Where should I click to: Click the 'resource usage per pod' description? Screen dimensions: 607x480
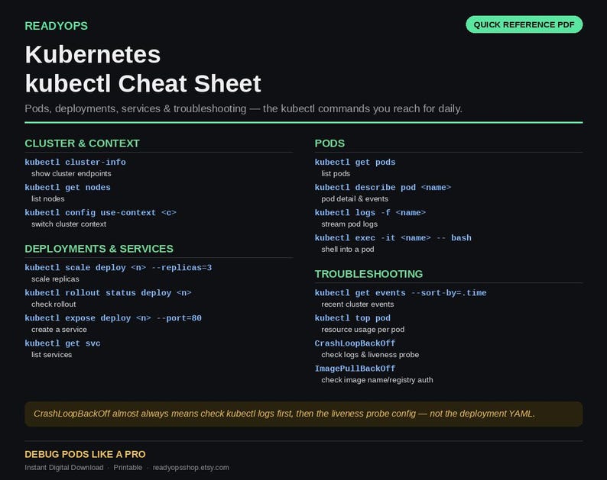pos(363,330)
